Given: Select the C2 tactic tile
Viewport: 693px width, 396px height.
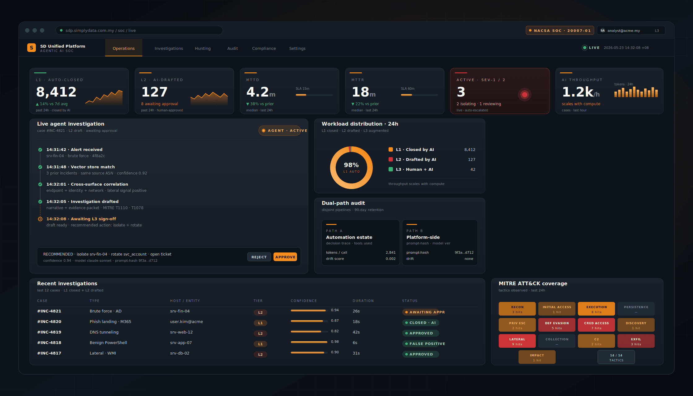Looking at the screenshot, I should (x=596, y=341).
